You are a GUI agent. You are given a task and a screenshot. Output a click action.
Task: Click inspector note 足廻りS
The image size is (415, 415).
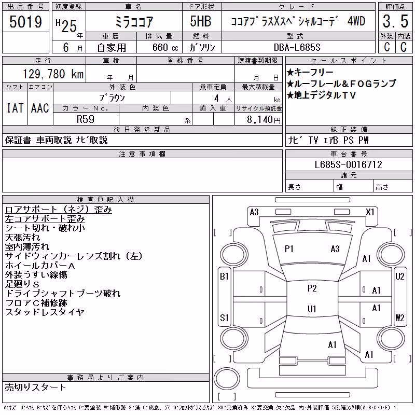coord(22,284)
